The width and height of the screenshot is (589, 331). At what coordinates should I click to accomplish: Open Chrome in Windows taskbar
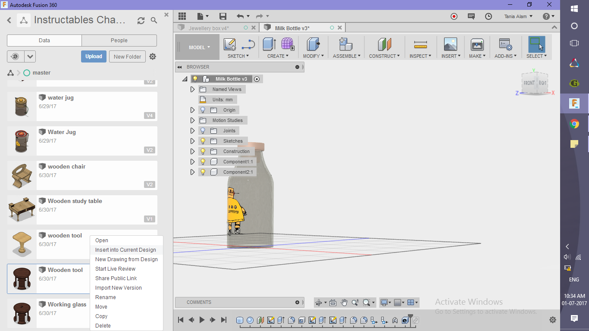[574, 124]
